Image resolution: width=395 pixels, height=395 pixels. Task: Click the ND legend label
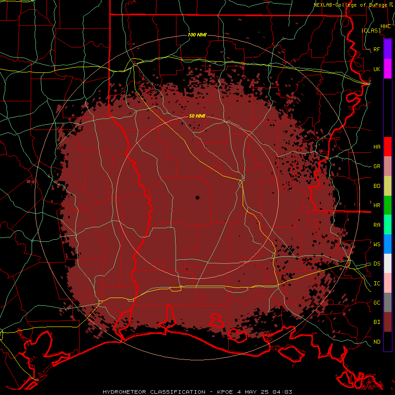[377, 341]
